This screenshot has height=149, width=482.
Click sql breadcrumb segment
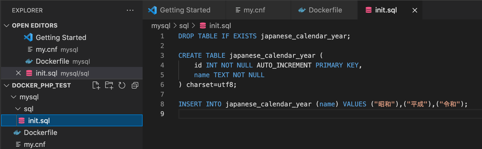click(184, 26)
